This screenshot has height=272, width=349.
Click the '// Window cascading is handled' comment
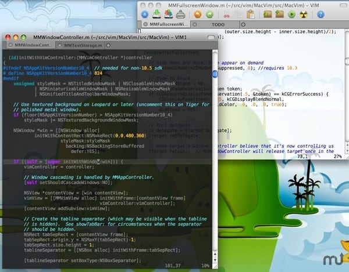click(x=89, y=177)
